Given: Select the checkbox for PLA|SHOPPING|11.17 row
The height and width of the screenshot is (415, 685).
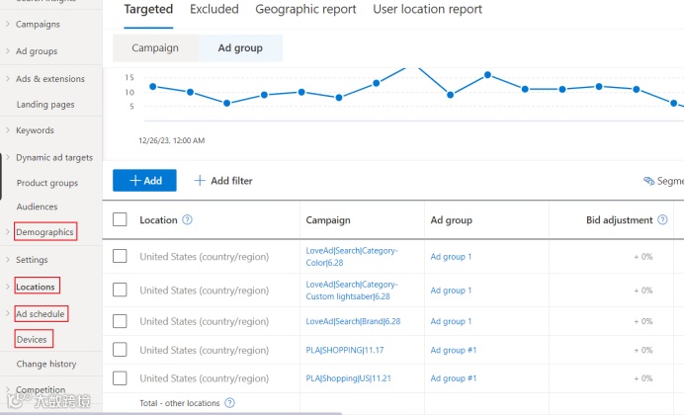Looking at the screenshot, I should 120,349.
